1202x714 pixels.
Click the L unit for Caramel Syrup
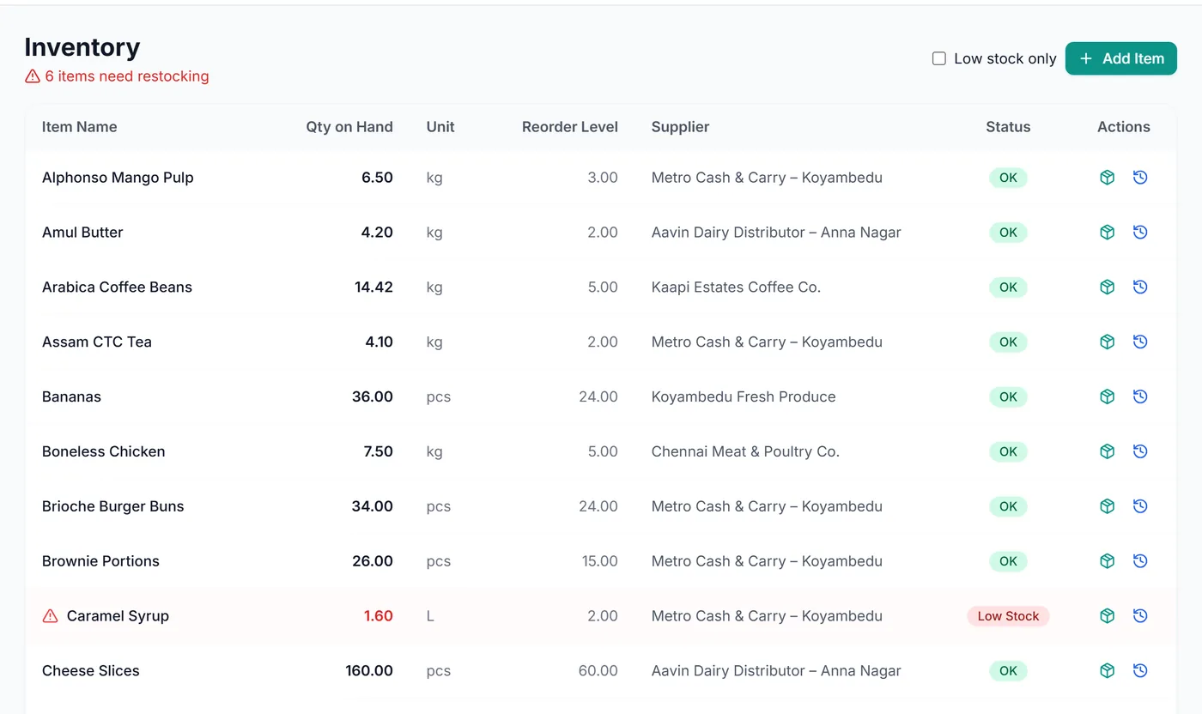click(x=430, y=616)
